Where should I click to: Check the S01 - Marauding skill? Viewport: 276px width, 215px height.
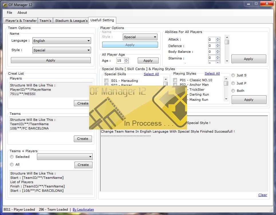[107, 81]
